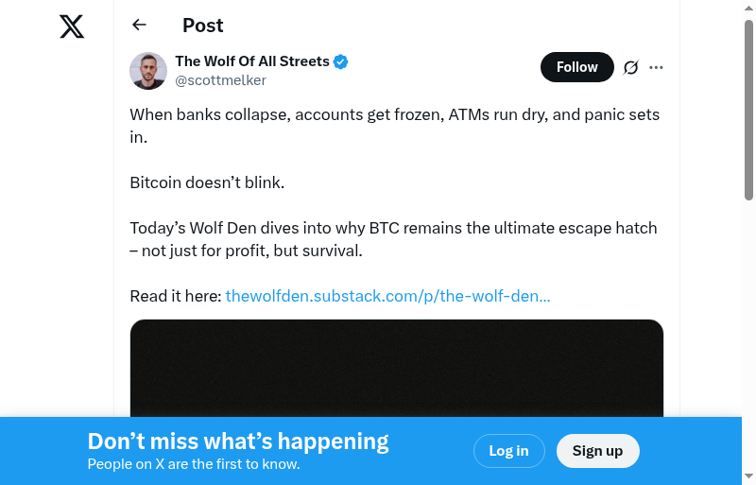Screen dimensions: 756x485
Task: Go back using the arrow icon
Action: 140,26
